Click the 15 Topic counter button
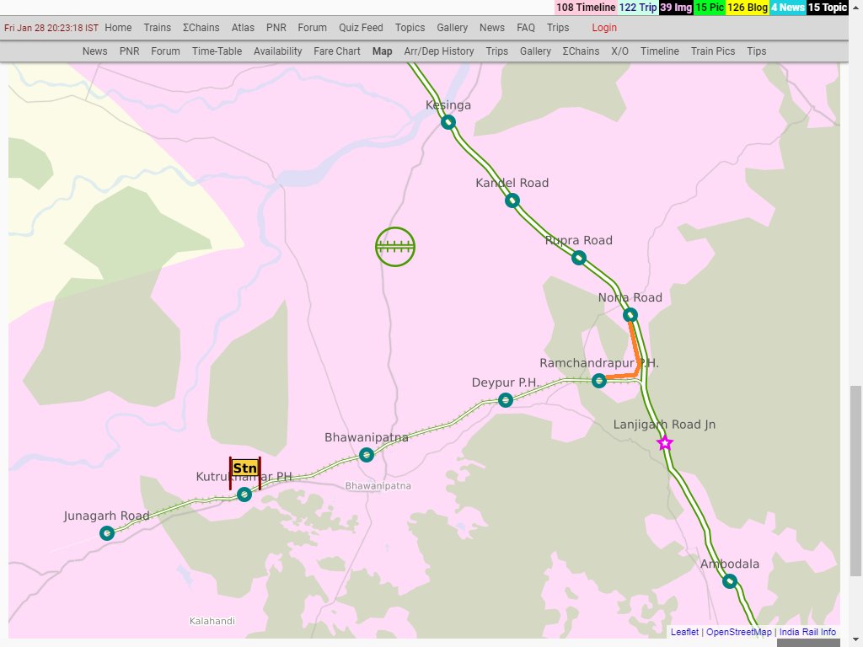Image resolution: width=863 pixels, height=647 pixels. 828,7
